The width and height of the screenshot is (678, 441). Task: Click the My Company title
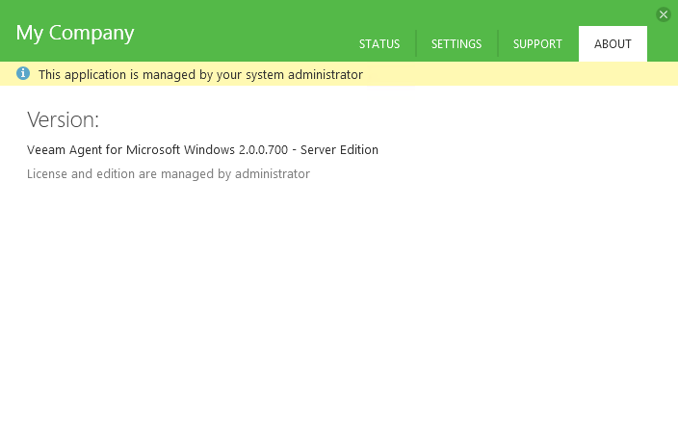tap(75, 33)
